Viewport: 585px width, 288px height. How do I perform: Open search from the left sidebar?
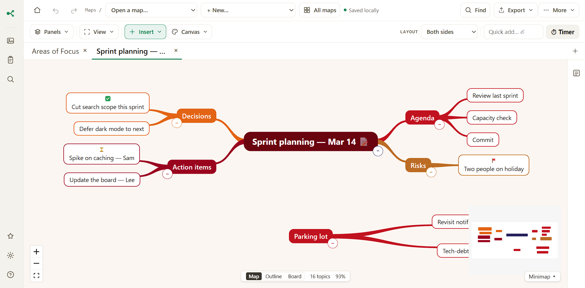pyautogui.click(x=10, y=79)
